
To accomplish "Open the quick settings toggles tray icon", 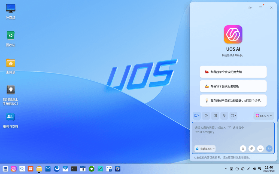I will (259, 169).
